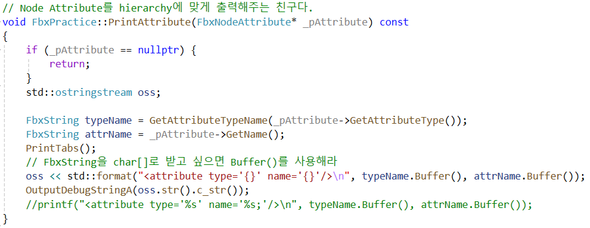This screenshot has height=228, width=590.
Task: Click the 'return;' statement
Action: (x=70, y=64)
